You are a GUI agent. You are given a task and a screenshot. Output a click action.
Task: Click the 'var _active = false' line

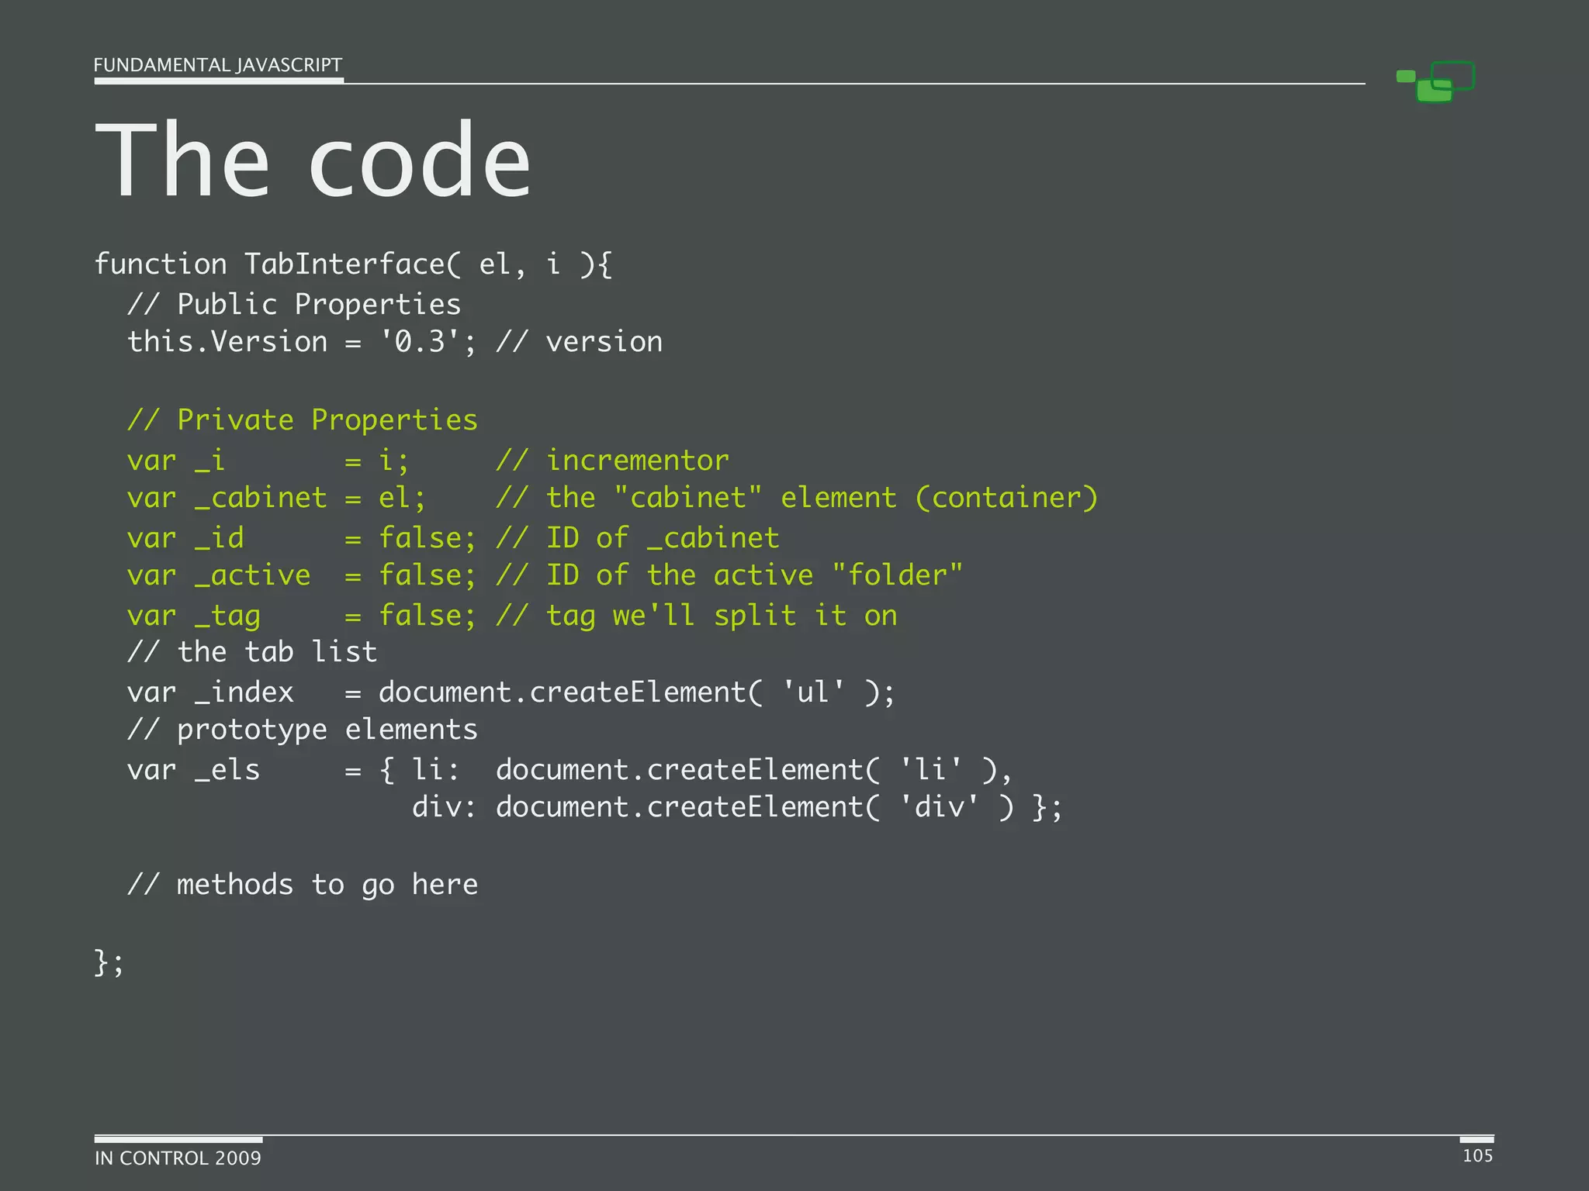(545, 575)
